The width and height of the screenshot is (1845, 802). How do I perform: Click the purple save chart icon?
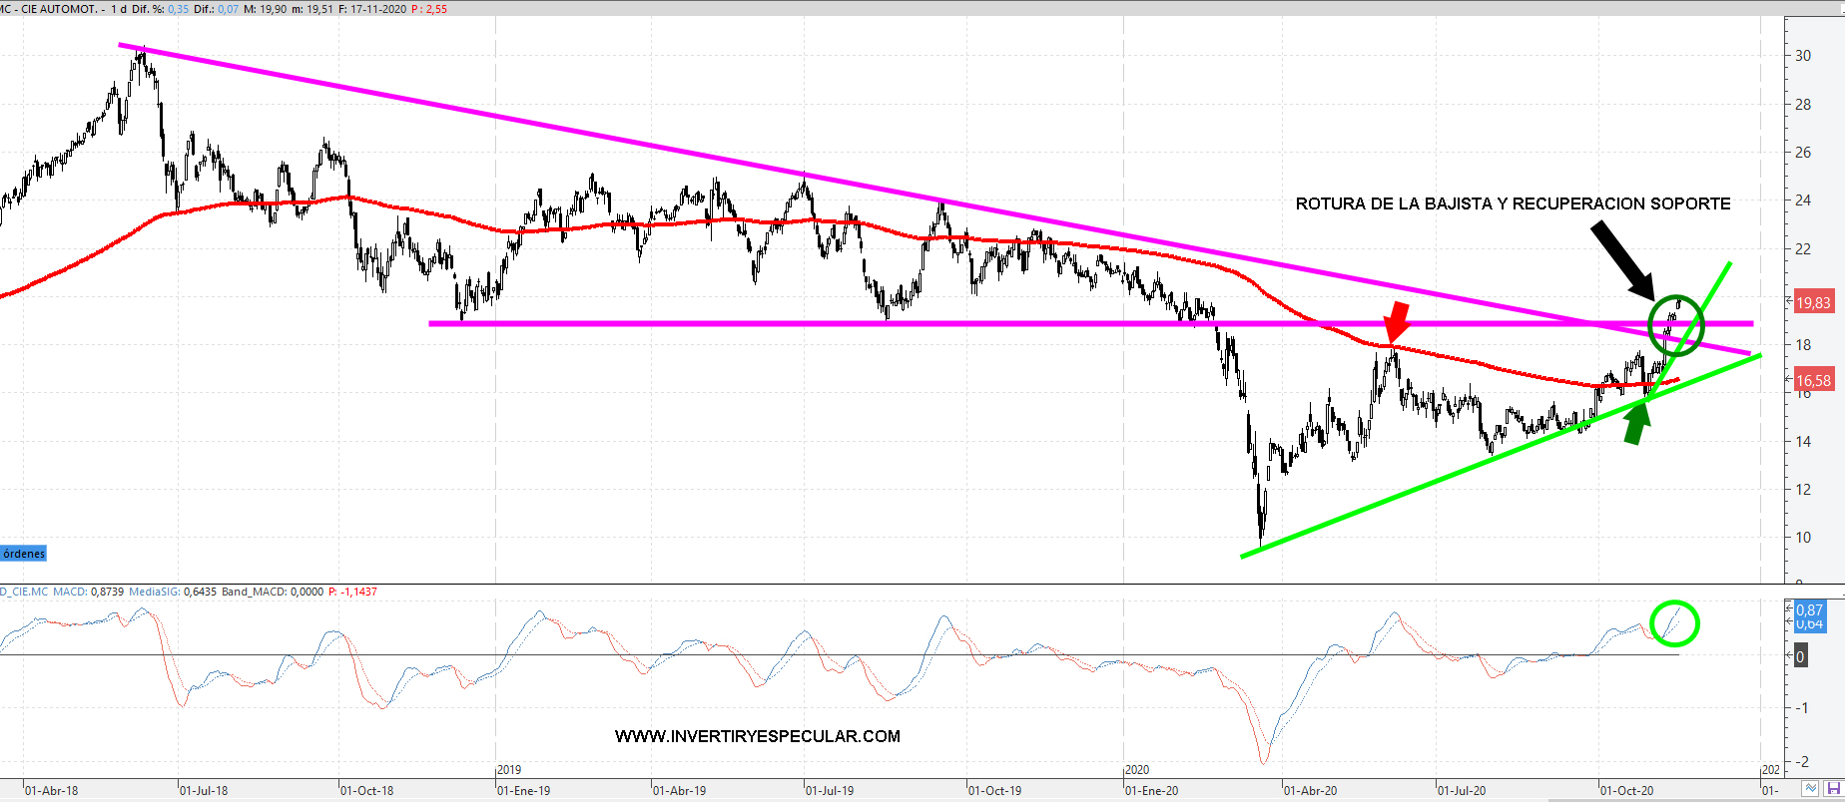1833,789
